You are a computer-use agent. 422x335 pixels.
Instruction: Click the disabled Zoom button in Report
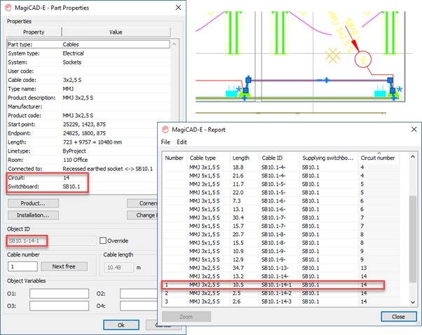[x=186, y=317]
